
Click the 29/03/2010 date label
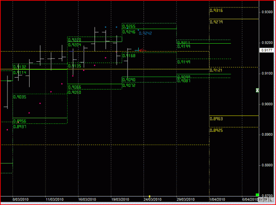[186, 200]
